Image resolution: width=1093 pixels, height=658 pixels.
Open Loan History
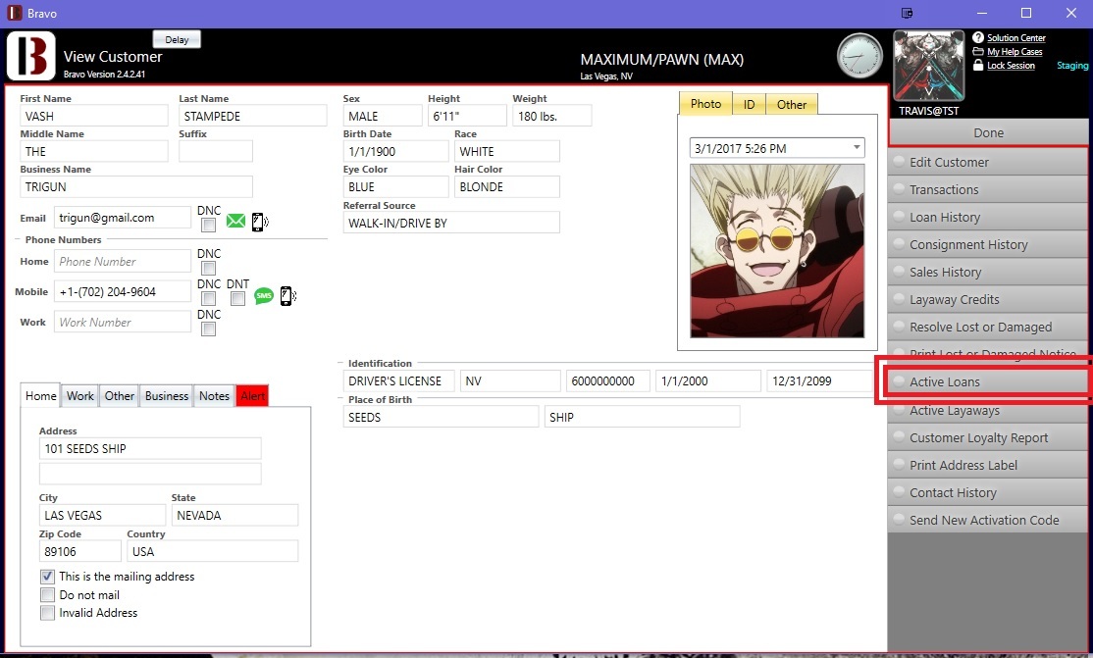[988, 217]
